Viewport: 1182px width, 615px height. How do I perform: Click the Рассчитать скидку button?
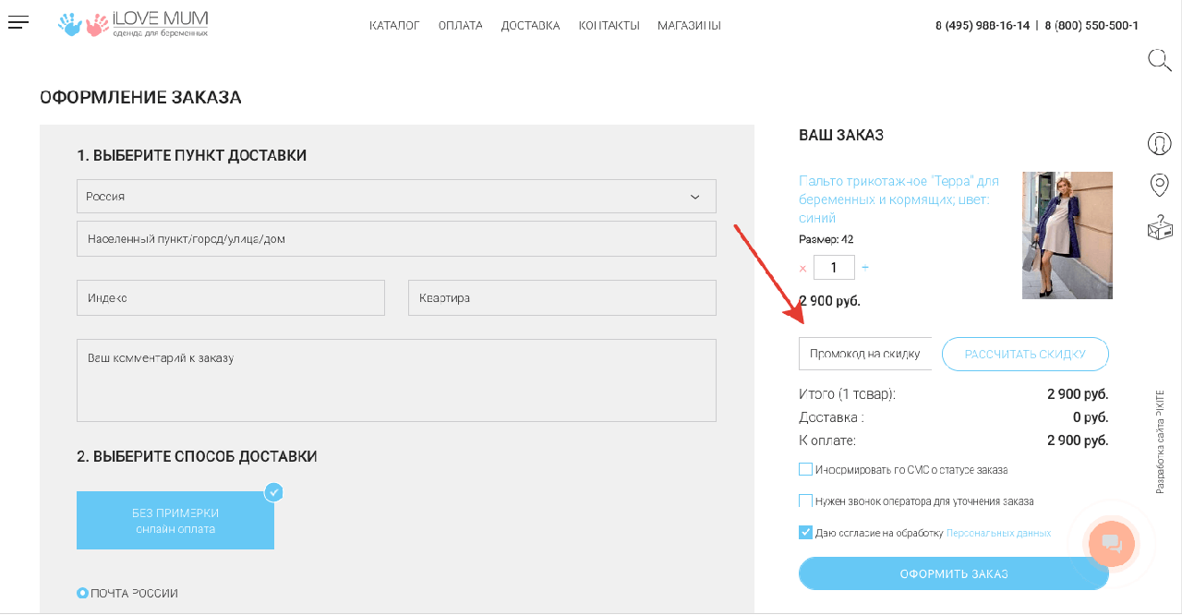[1025, 354]
